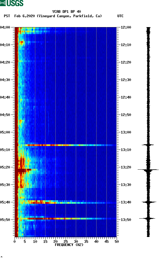Click the '40' frequency axis label
This screenshot has width=161, height=260.
(96, 242)
